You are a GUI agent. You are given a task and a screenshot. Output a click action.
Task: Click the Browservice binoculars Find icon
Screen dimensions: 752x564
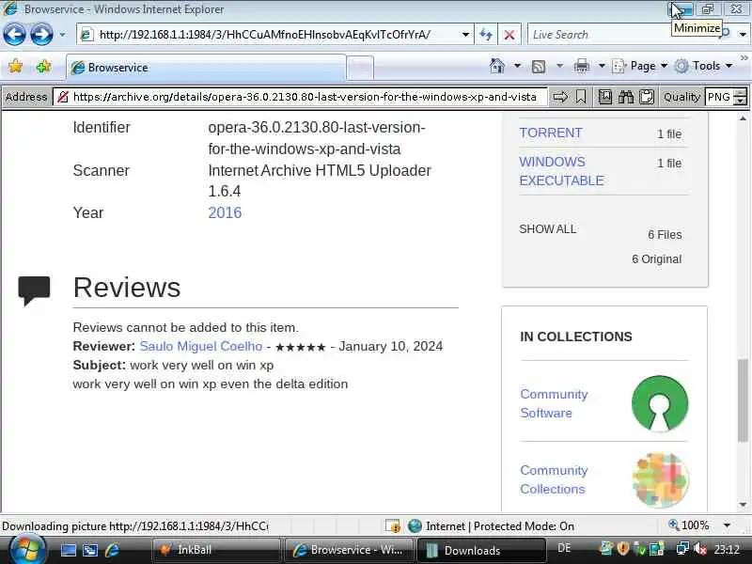(x=626, y=97)
